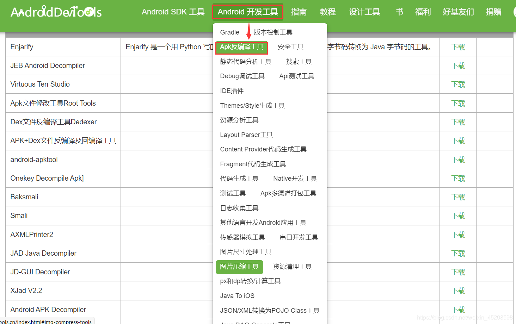Click 下载 link for JAD Java Decompiler

tap(458, 254)
